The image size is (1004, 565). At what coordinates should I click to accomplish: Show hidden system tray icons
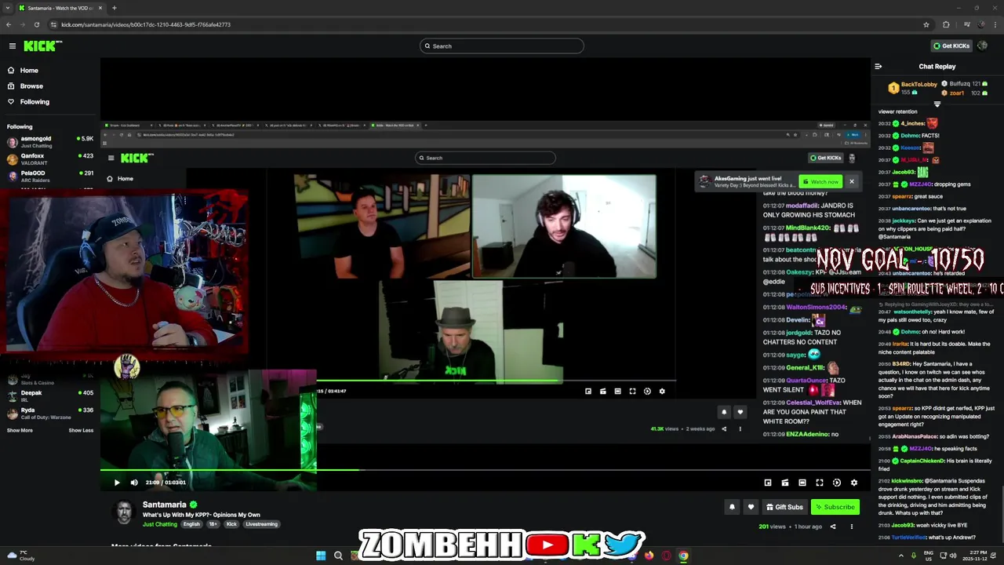(x=900, y=556)
